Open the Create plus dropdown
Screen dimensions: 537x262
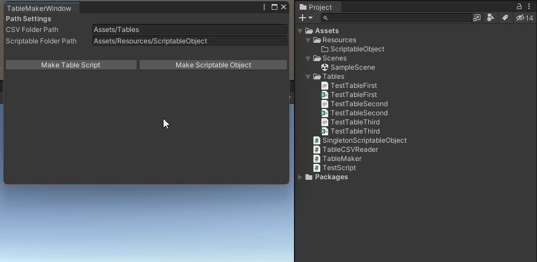(306, 18)
